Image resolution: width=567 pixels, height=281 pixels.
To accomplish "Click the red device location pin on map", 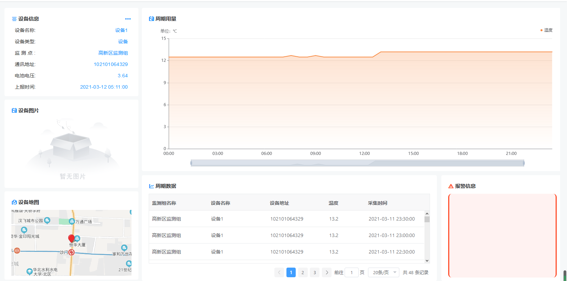I will (x=72, y=238).
